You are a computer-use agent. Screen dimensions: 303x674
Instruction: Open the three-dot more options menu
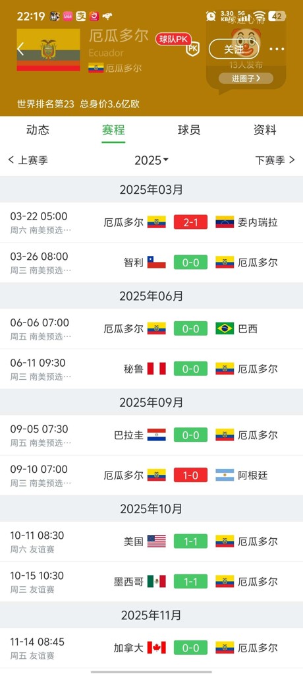point(277,49)
